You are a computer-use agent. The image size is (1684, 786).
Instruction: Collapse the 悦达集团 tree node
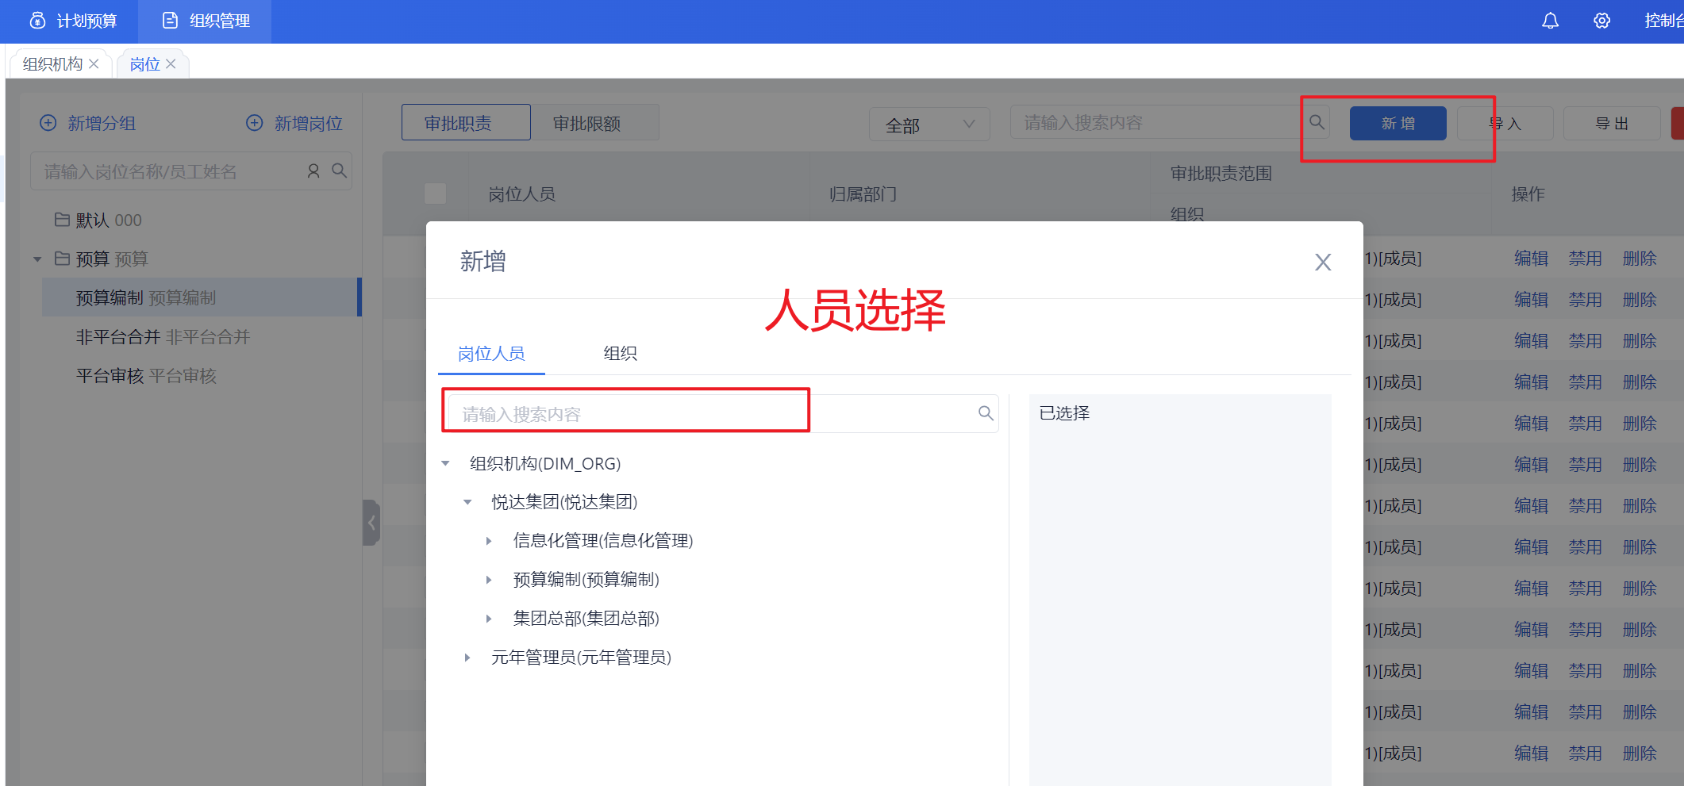pyautogui.click(x=467, y=502)
